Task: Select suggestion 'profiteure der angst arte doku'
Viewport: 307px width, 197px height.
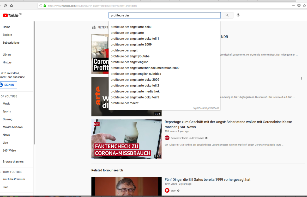Action: click(x=164, y=27)
